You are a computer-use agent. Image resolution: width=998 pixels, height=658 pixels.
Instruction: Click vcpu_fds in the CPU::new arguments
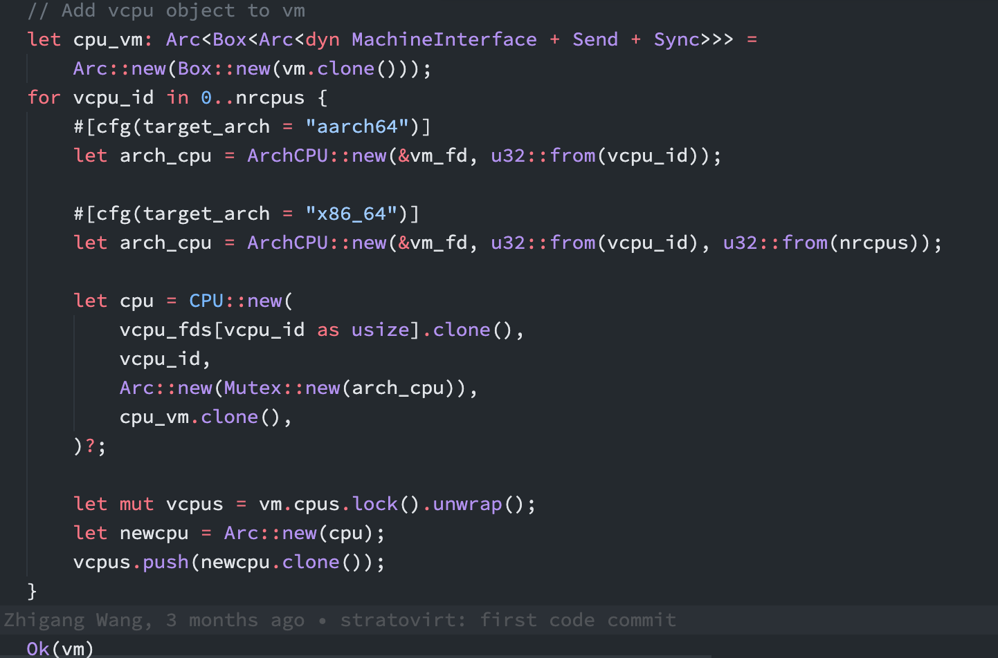pos(166,330)
